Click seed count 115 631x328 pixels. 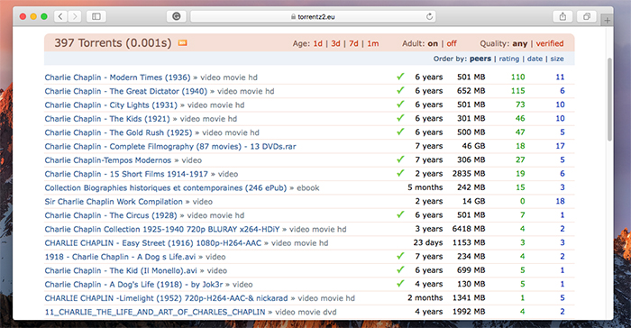click(x=518, y=91)
